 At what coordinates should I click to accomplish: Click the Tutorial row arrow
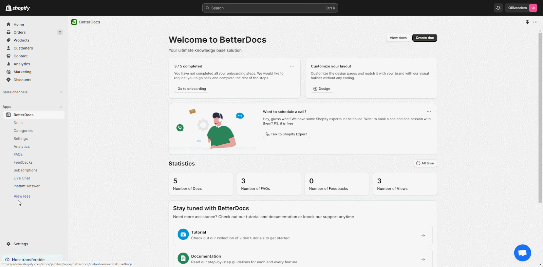423,235
